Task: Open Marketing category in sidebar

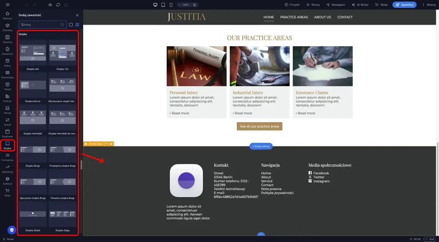Action: (7, 169)
